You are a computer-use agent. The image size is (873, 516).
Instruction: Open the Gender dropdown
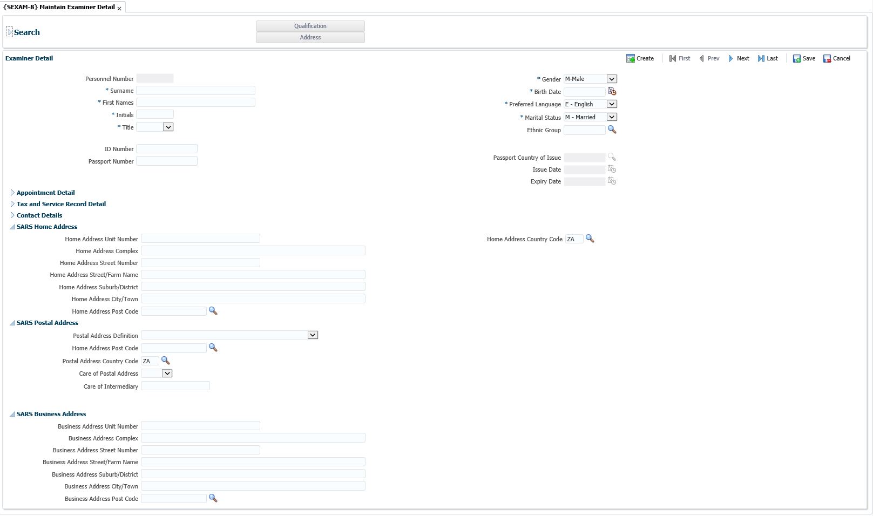(611, 79)
